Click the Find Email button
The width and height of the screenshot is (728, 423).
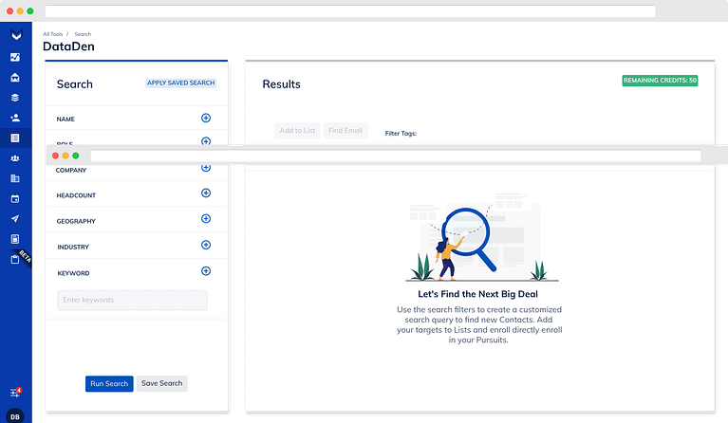pos(345,130)
